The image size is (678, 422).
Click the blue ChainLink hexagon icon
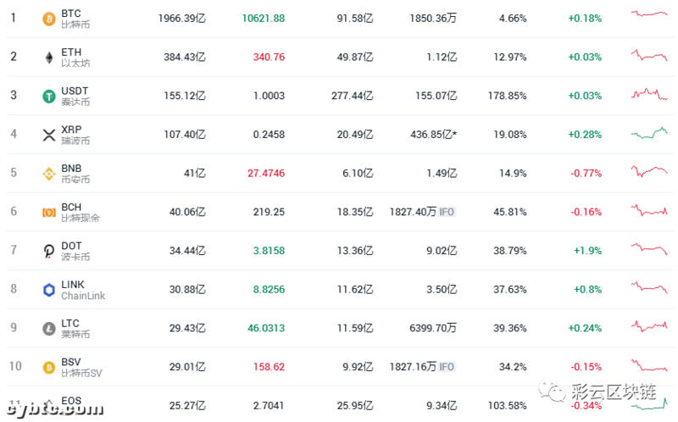click(x=49, y=290)
